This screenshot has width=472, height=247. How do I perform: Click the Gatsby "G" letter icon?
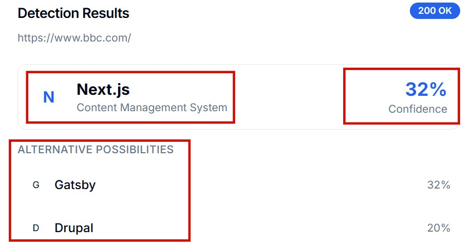[36, 185]
